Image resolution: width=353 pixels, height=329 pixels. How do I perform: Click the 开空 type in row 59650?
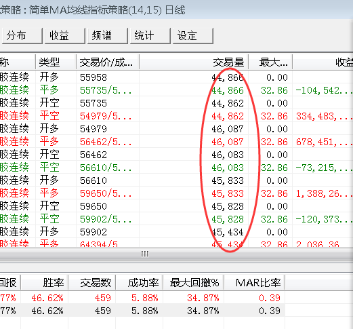coord(49,206)
